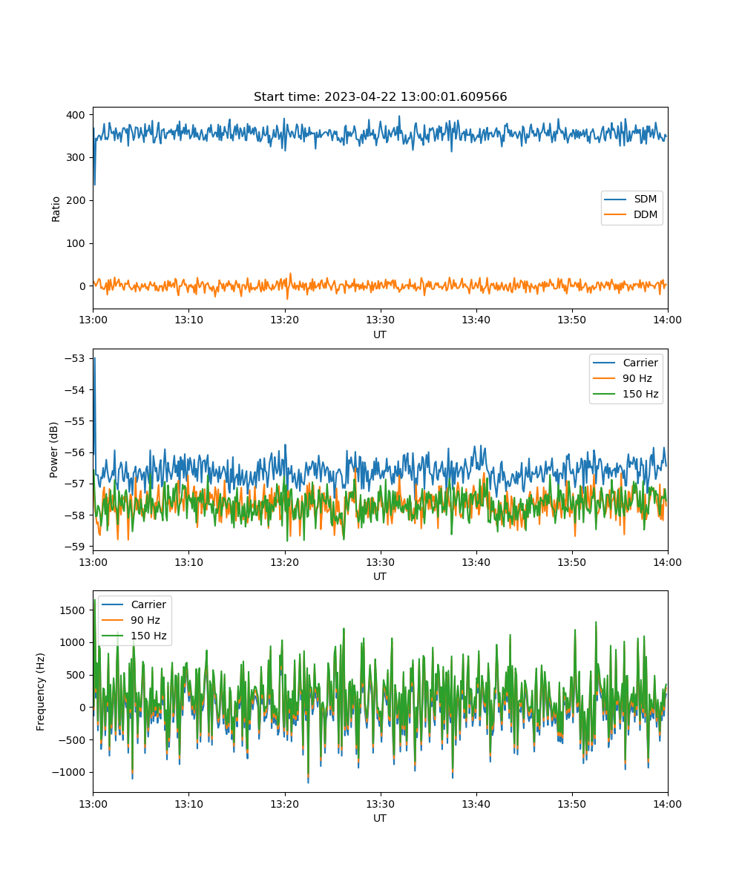Viewport: 742px width, 890px height.
Task: Click the 13:30 tick under the Power plot
Action: click(380, 561)
